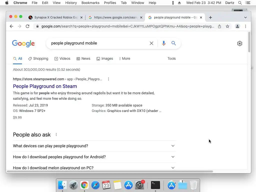Select the Videos results tab
Screen dimensions: 256x192
(x=62, y=58)
